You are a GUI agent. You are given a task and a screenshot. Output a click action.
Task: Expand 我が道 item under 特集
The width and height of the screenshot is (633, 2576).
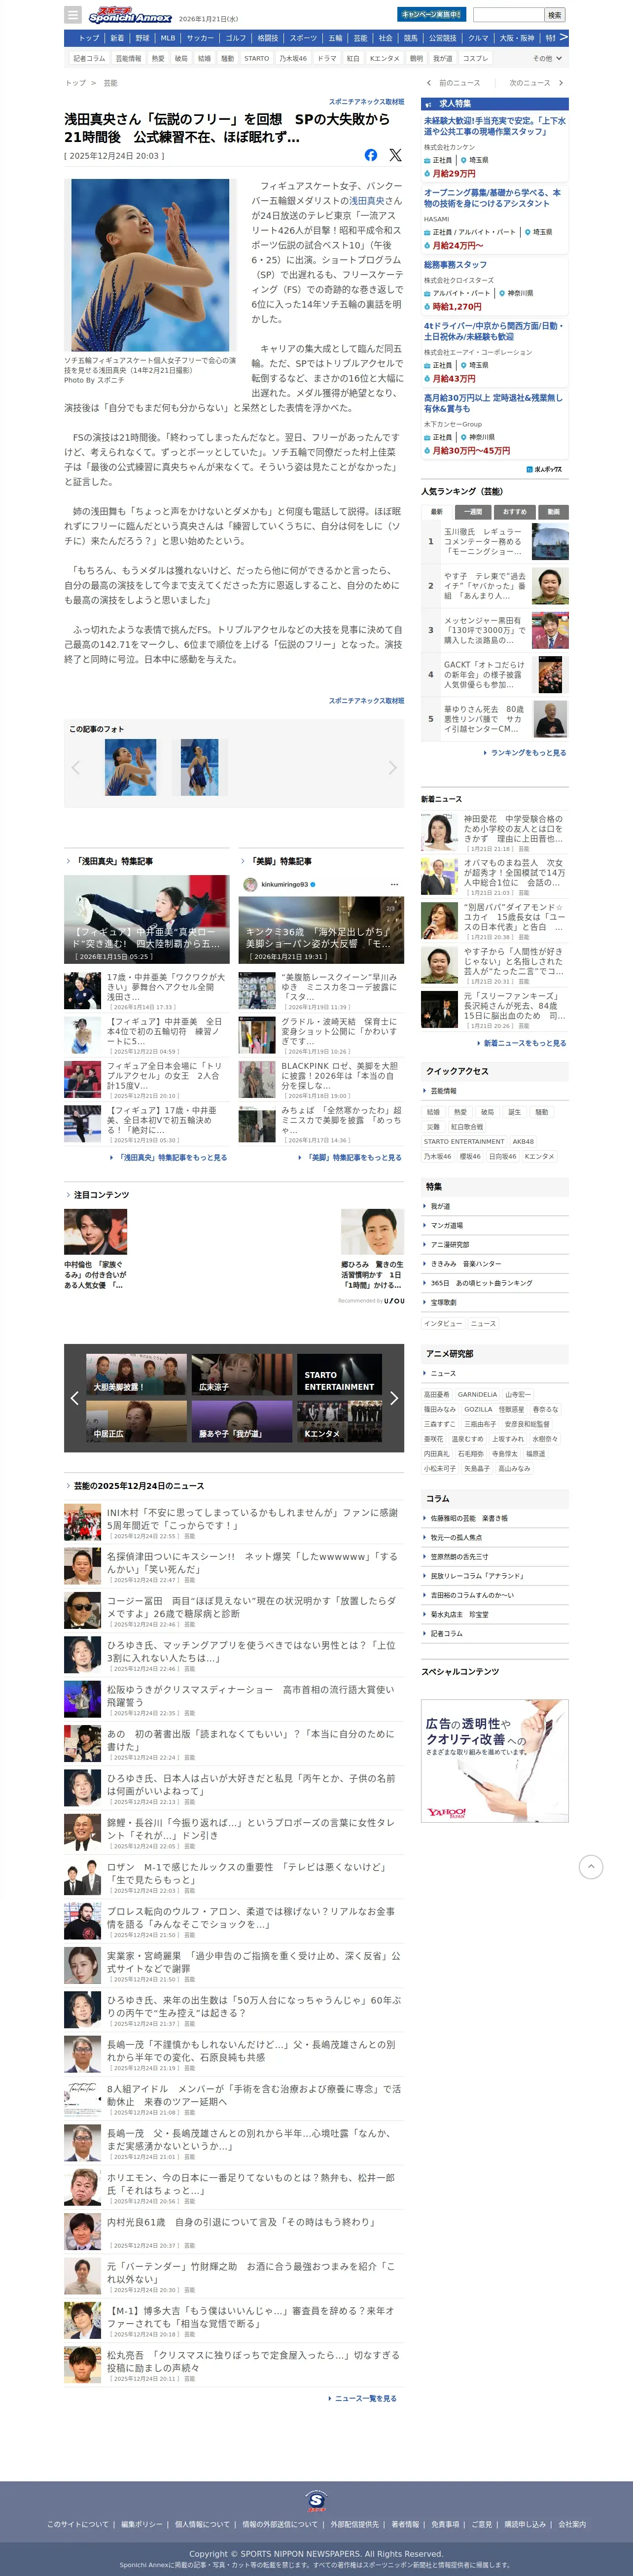(495, 1206)
